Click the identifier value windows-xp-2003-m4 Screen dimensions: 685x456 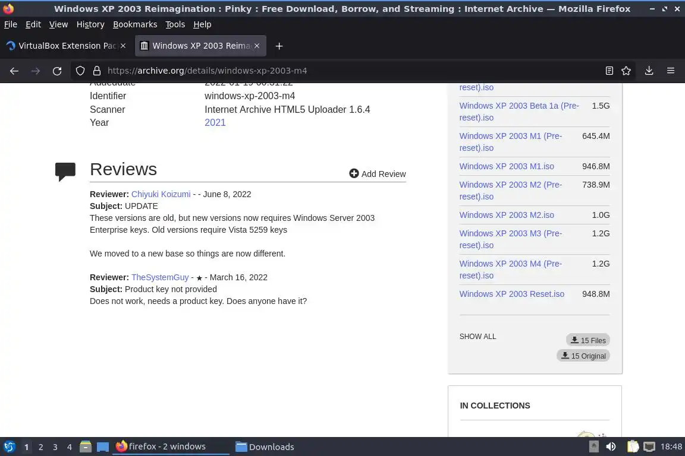point(250,96)
